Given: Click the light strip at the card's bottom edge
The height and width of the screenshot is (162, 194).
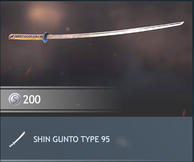Looking at the screenshot, I should point(96,161).
